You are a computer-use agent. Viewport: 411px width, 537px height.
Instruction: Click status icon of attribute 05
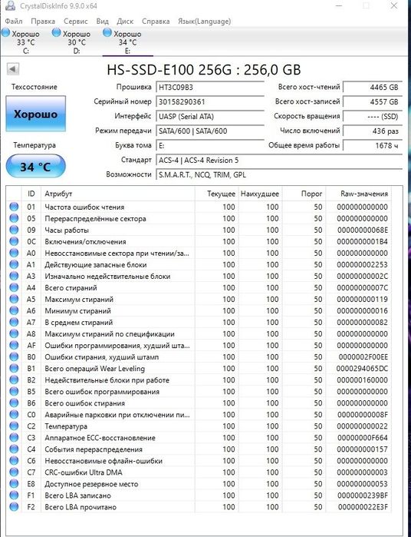[14, 218]
